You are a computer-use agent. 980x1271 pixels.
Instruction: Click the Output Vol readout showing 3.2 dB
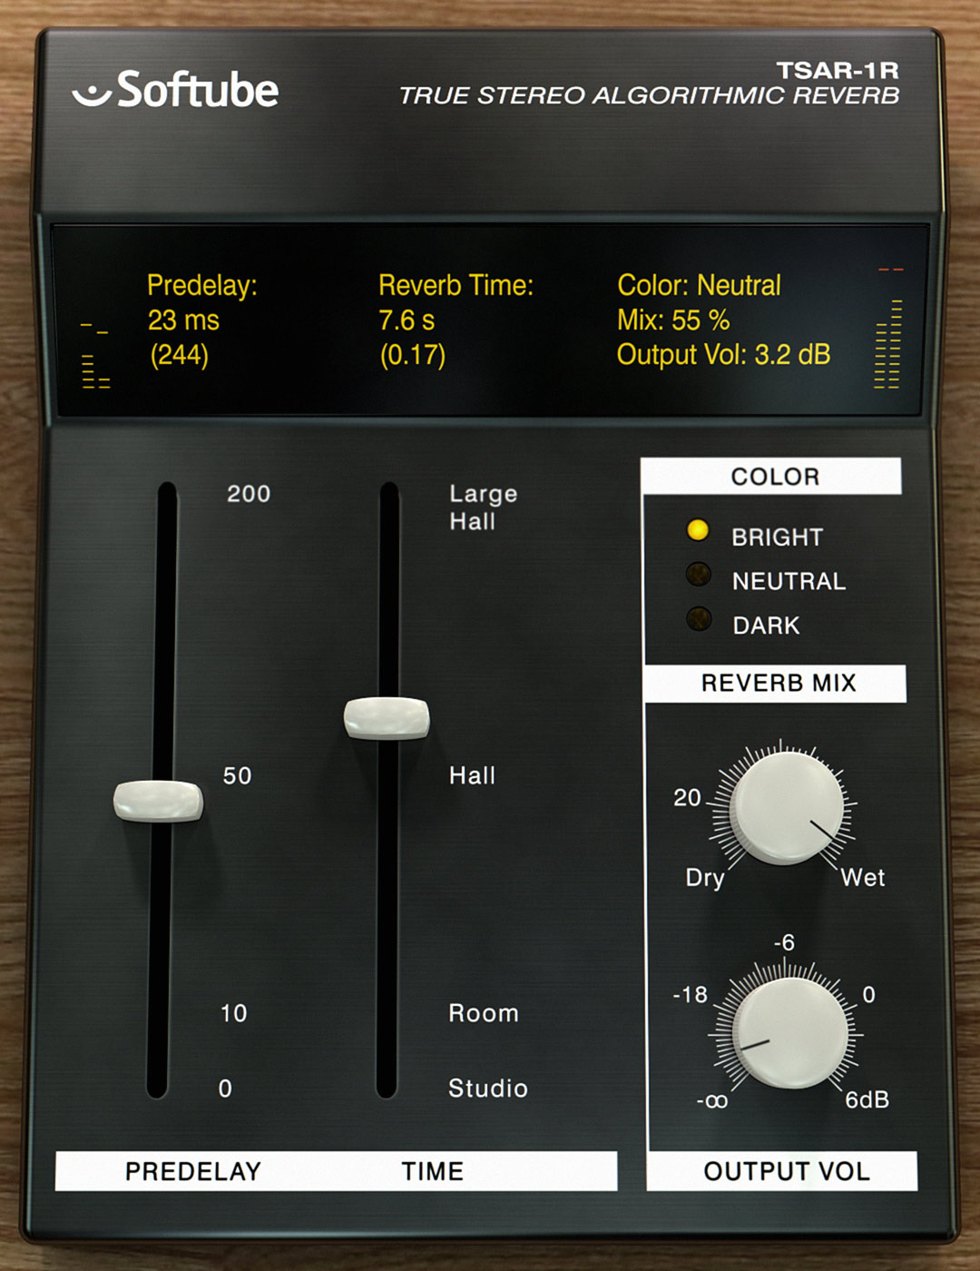(726, 354)
